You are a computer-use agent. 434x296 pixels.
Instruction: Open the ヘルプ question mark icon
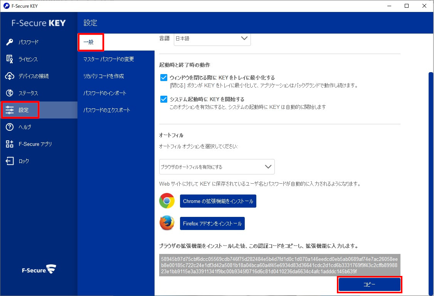tap(10, 127)
